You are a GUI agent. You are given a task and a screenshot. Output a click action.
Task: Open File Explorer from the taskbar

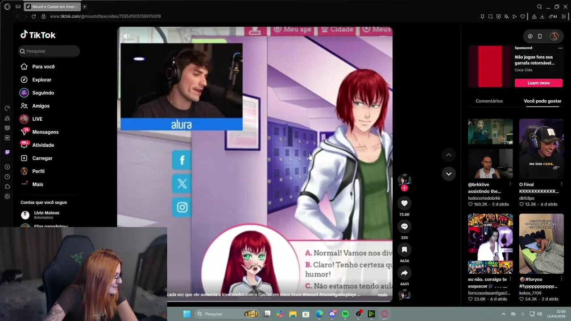click(293, 314)
